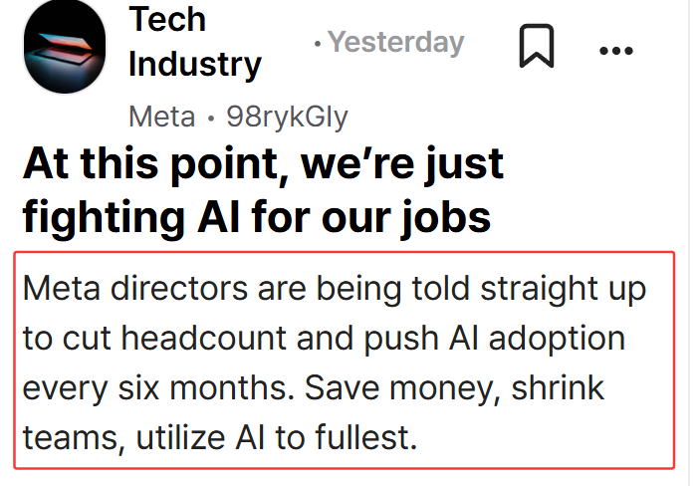697x486 pixels.
Task: Click the title line 'fighting AI for our jobs'
Action: point(257,219)
